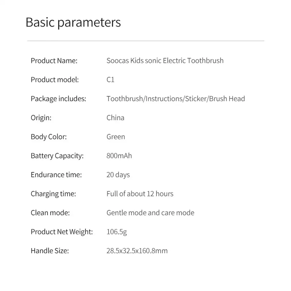Click the 20 days endurance value

(x=118, y=175)
